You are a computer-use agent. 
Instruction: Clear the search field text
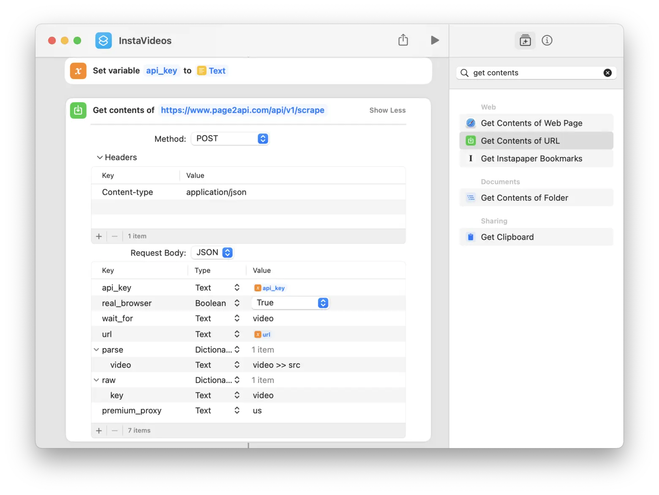607,73
